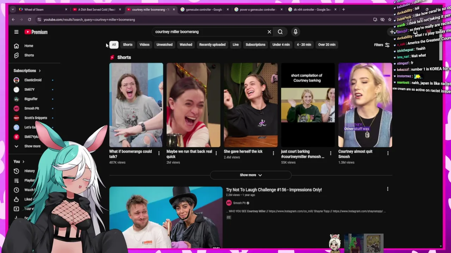Screen dimensions: 451x253
Task: Click Try Not To Laugh video thumbnail
Action: click(x=166, y=218)
